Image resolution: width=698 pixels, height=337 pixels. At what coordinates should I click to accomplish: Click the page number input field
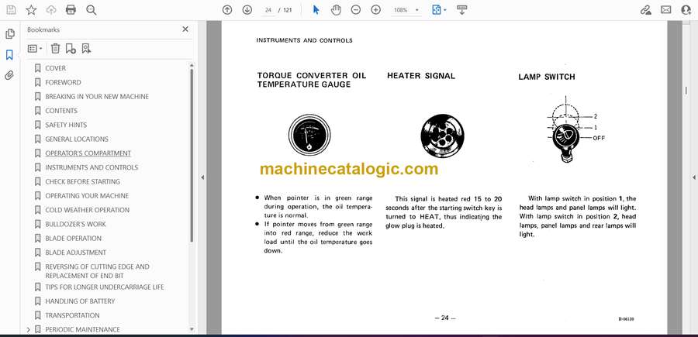pyautogui.click(x=269, y=10)
